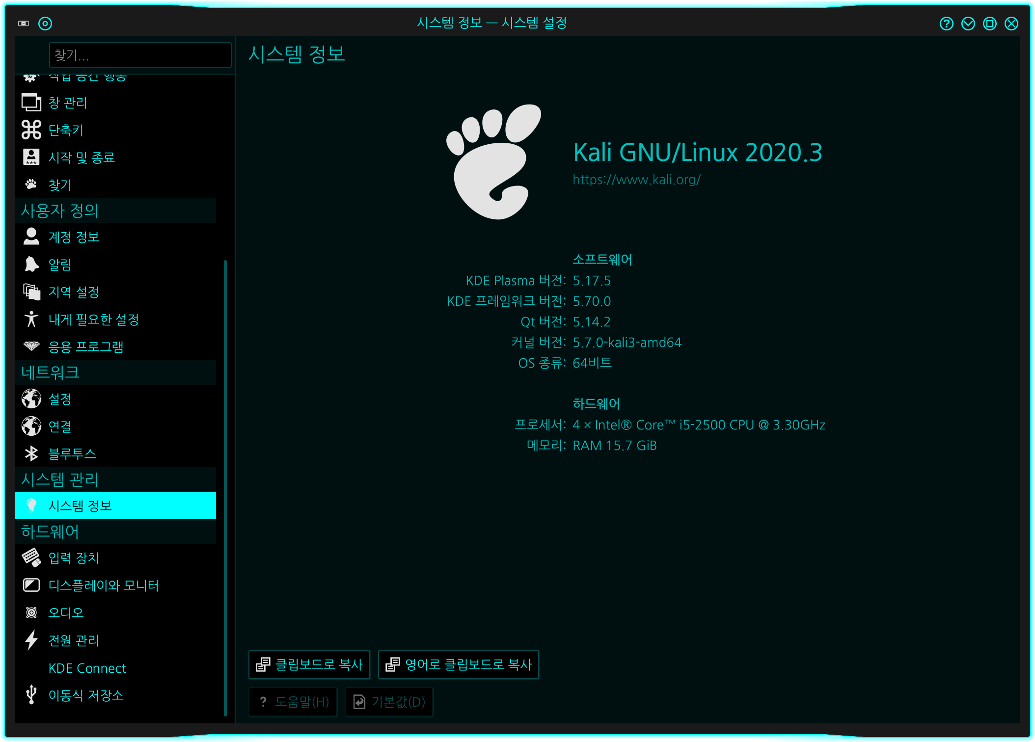Viewport: 1035px width, 742px height.
Task: Open the input devices keyboard icon
Action: click(x=31, y=557)
